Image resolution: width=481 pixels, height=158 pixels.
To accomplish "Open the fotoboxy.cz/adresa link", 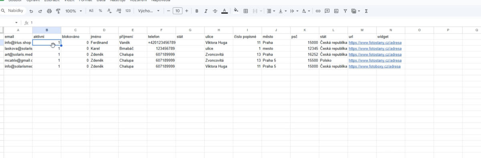I will (x=374, y=66).
